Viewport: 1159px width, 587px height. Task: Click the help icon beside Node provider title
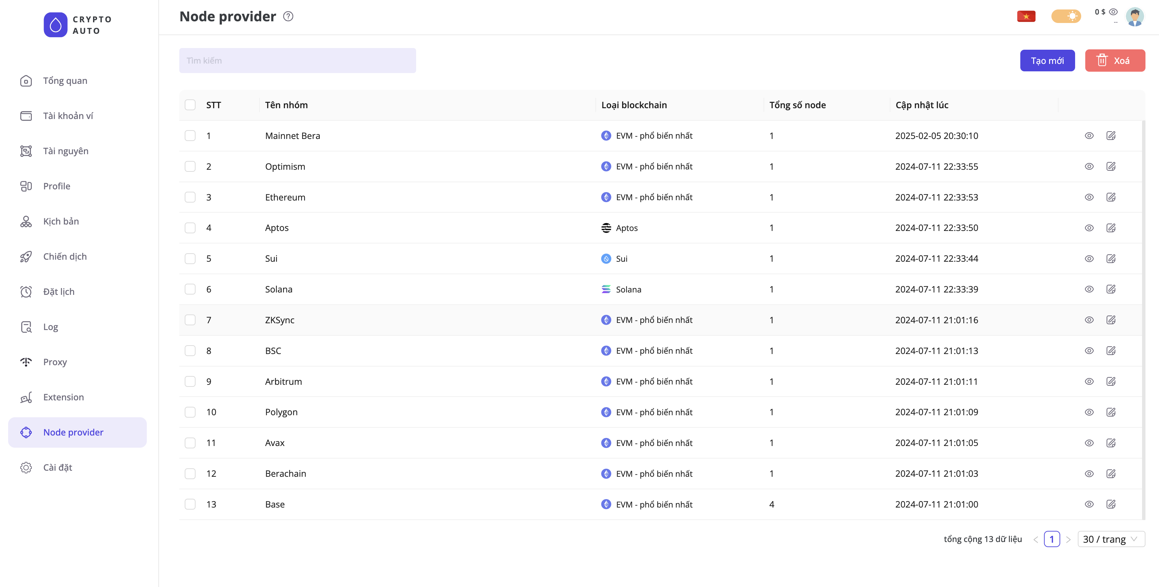tap(288, 17)
